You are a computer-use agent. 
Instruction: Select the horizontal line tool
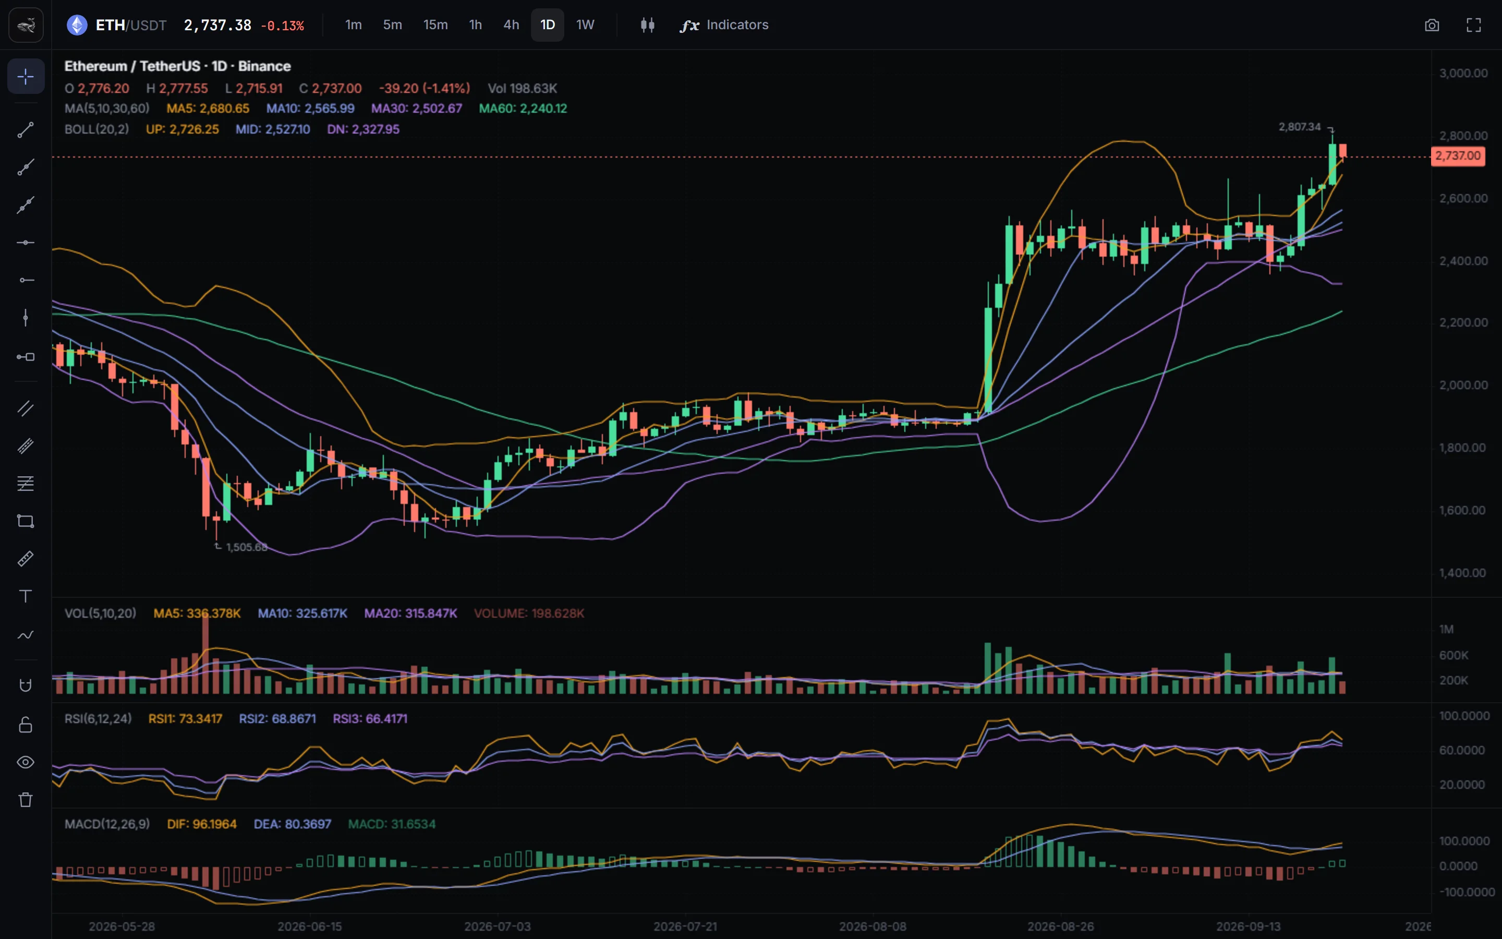(26, 242)
